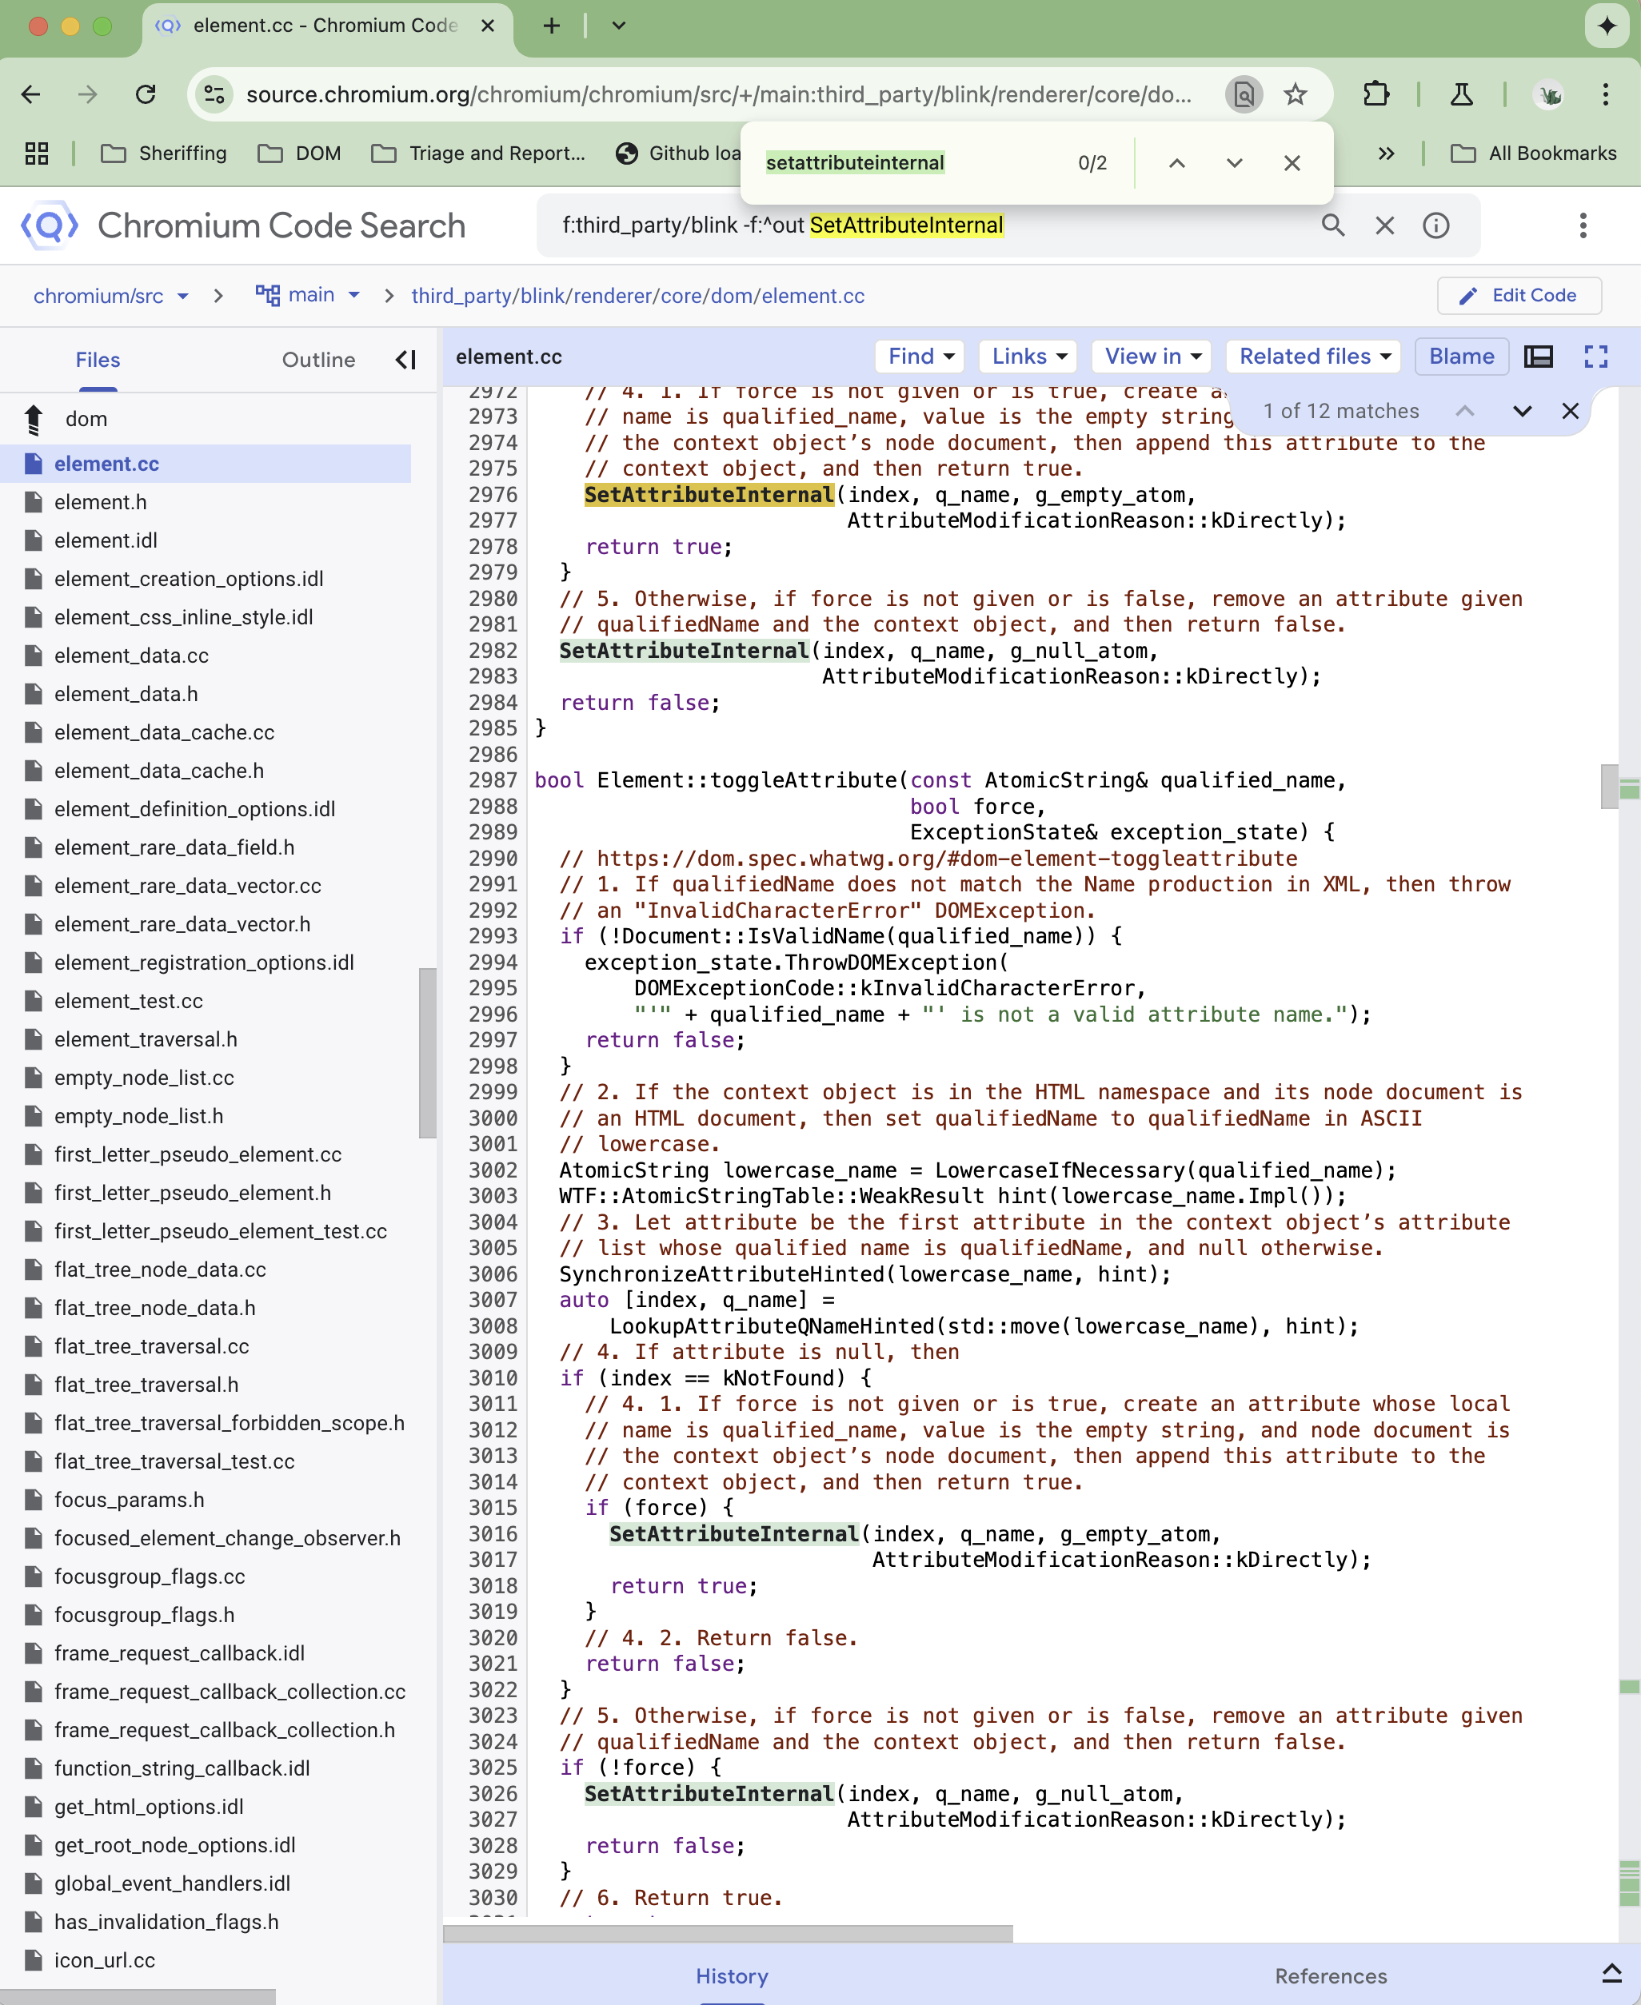Open the Related files dropdown

tap(1314, 357)
